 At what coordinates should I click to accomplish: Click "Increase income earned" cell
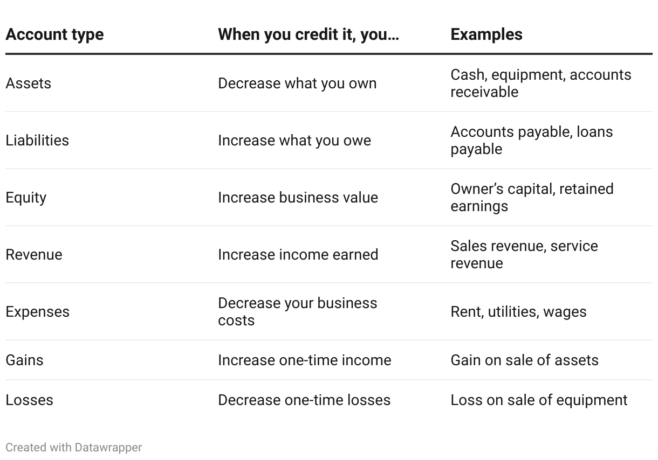pyautogui.click(x=298, y=255)
